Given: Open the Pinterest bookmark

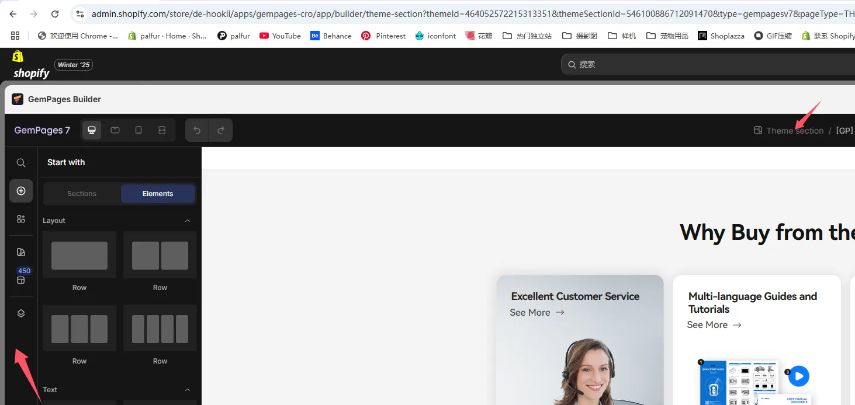Looking at the screenshot, I should [383, 36].
